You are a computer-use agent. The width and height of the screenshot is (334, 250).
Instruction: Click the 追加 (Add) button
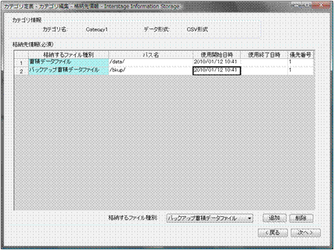[x=274, y=218]
